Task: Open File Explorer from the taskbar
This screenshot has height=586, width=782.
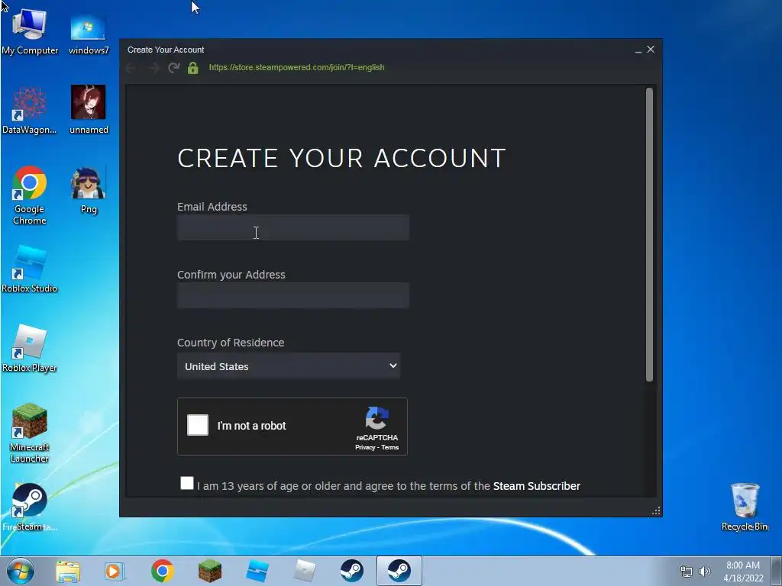Action: 68,571
